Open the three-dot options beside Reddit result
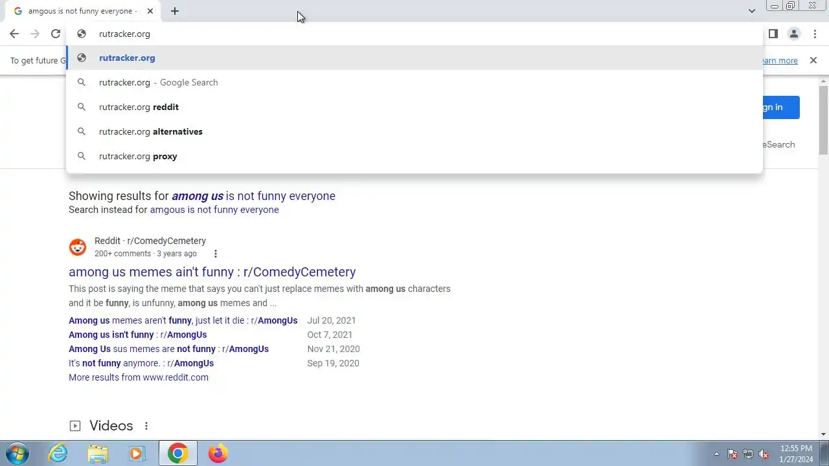This screenshot has width=829, height=466. coord(216,254)
